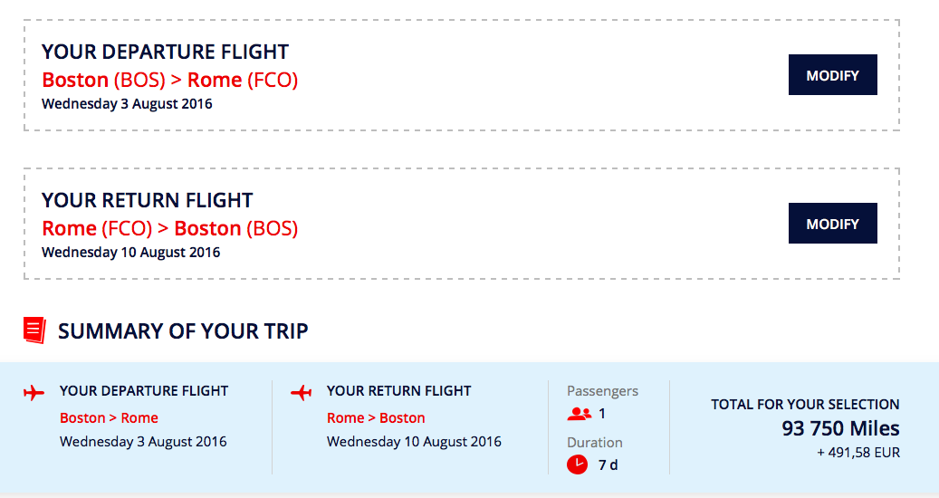Click the red trip summary document icon

[34, 330]
